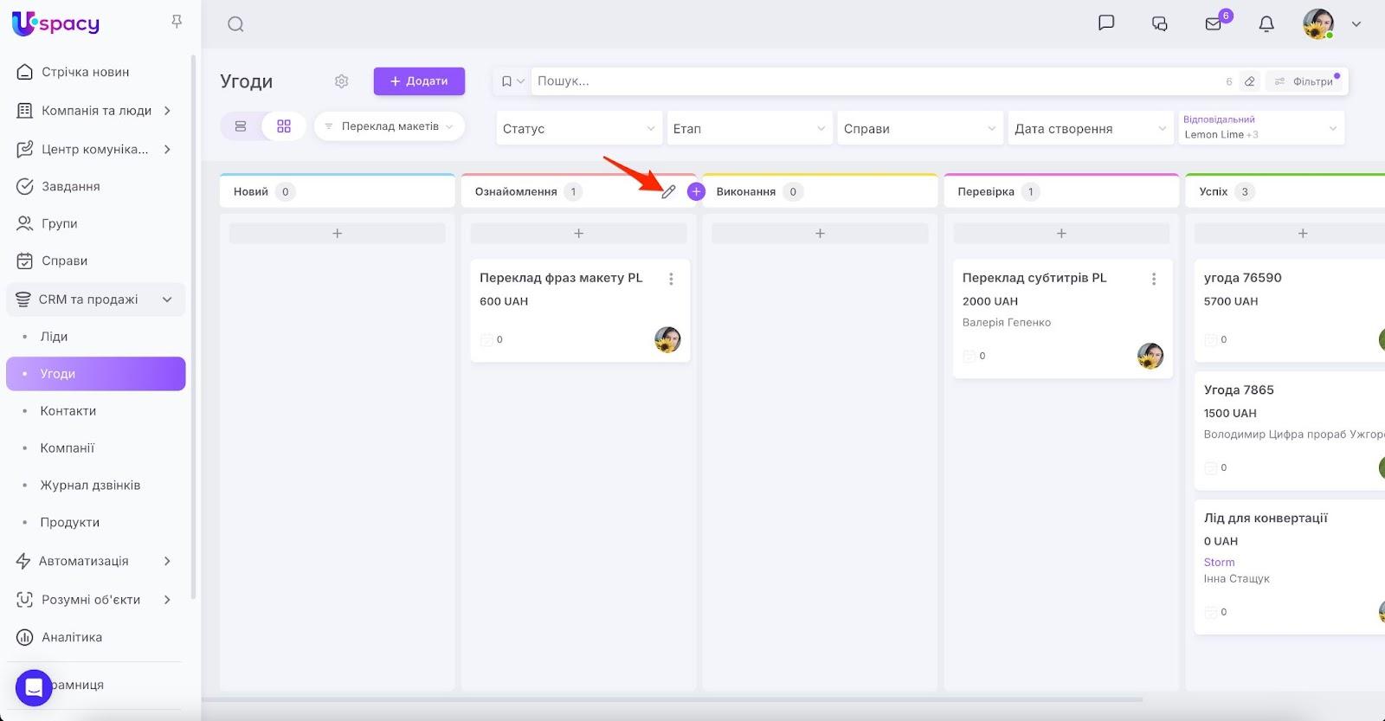This screenshot has width=1385, height=721.
Task: Open options menu for Переклад субтитрів PL
Action: (1154, 279)
